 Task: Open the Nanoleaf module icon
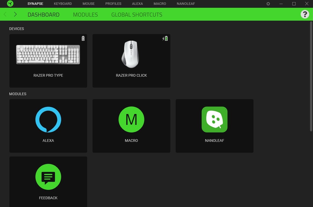[x=214, y=120]
